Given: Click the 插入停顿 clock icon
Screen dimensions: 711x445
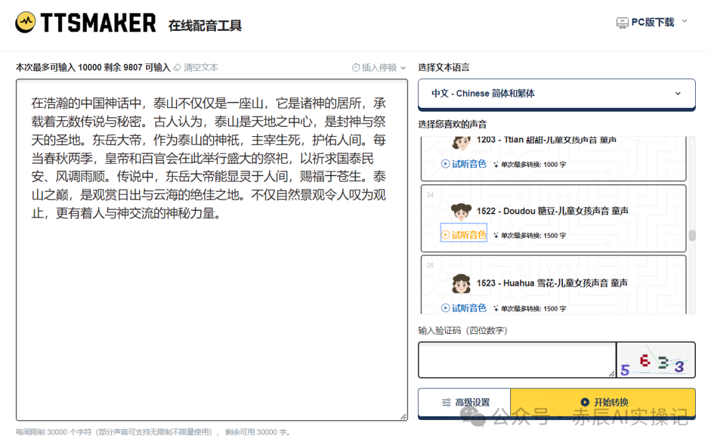Looking at the screenshot, I should 356,68.
